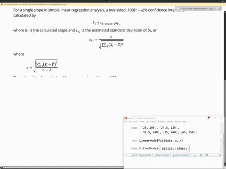Open the File menu in Mathematica
Image resolution: width=226 pixels, height=169 pixels.
tap(126, 122)
